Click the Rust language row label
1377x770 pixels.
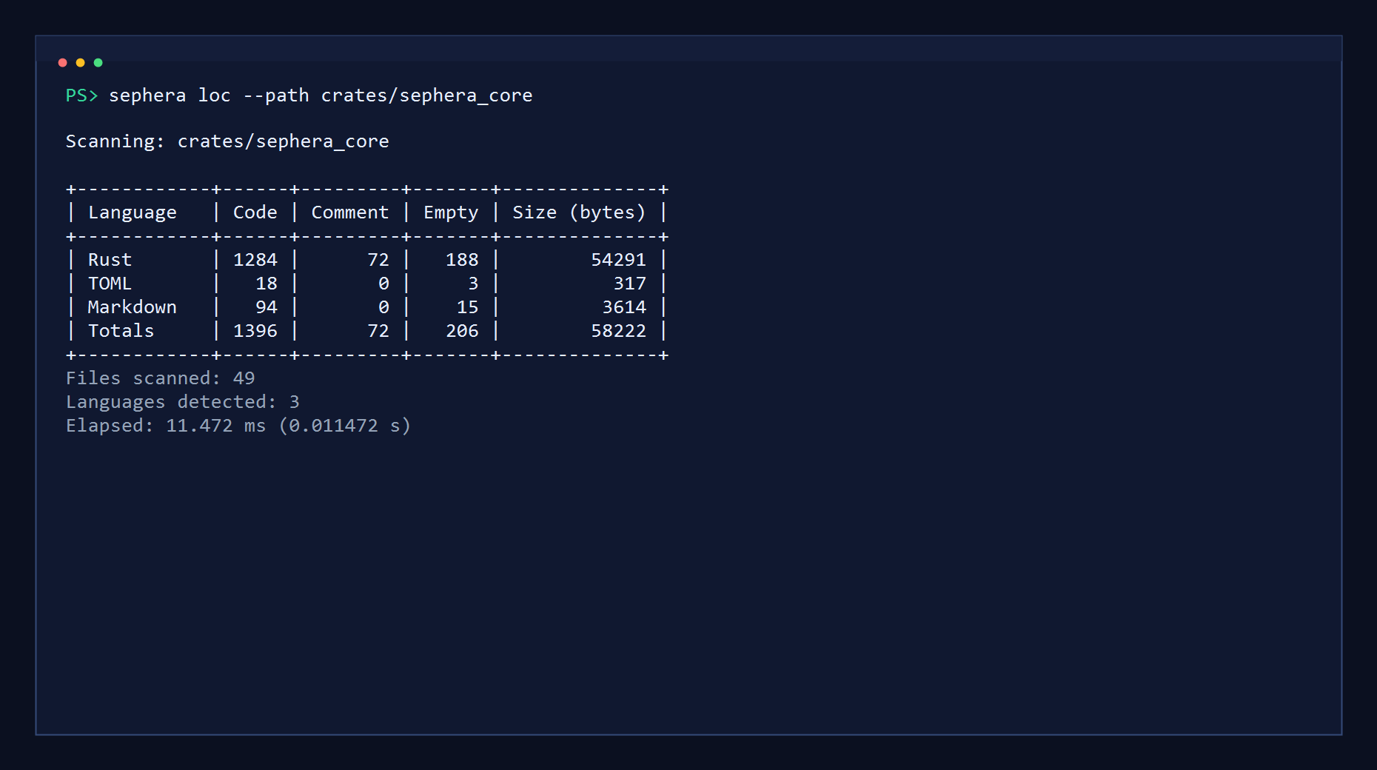click(109, 260)
